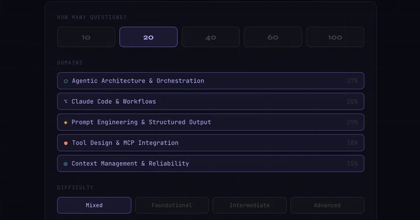Select 60 questions
Image resolution: width=420 pixels, height=220 pixels.
click(273, 37)
